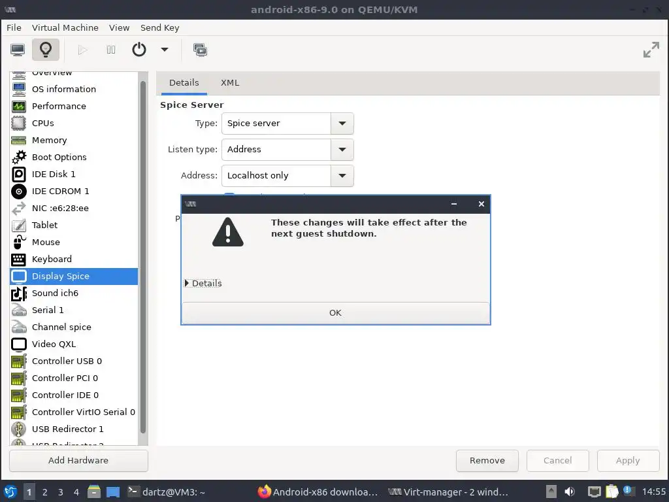
Task: Select USB Redirector 1
Action: (74, 429)
